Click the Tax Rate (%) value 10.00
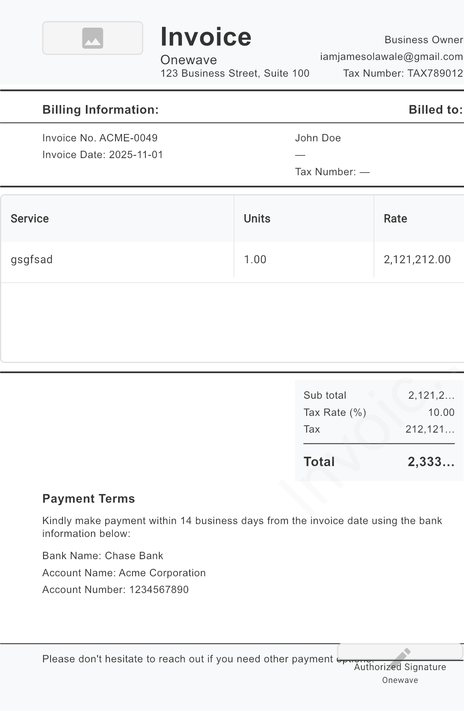Image resolution: width=464 pixels, height=711 pixels. coord(441,412)
